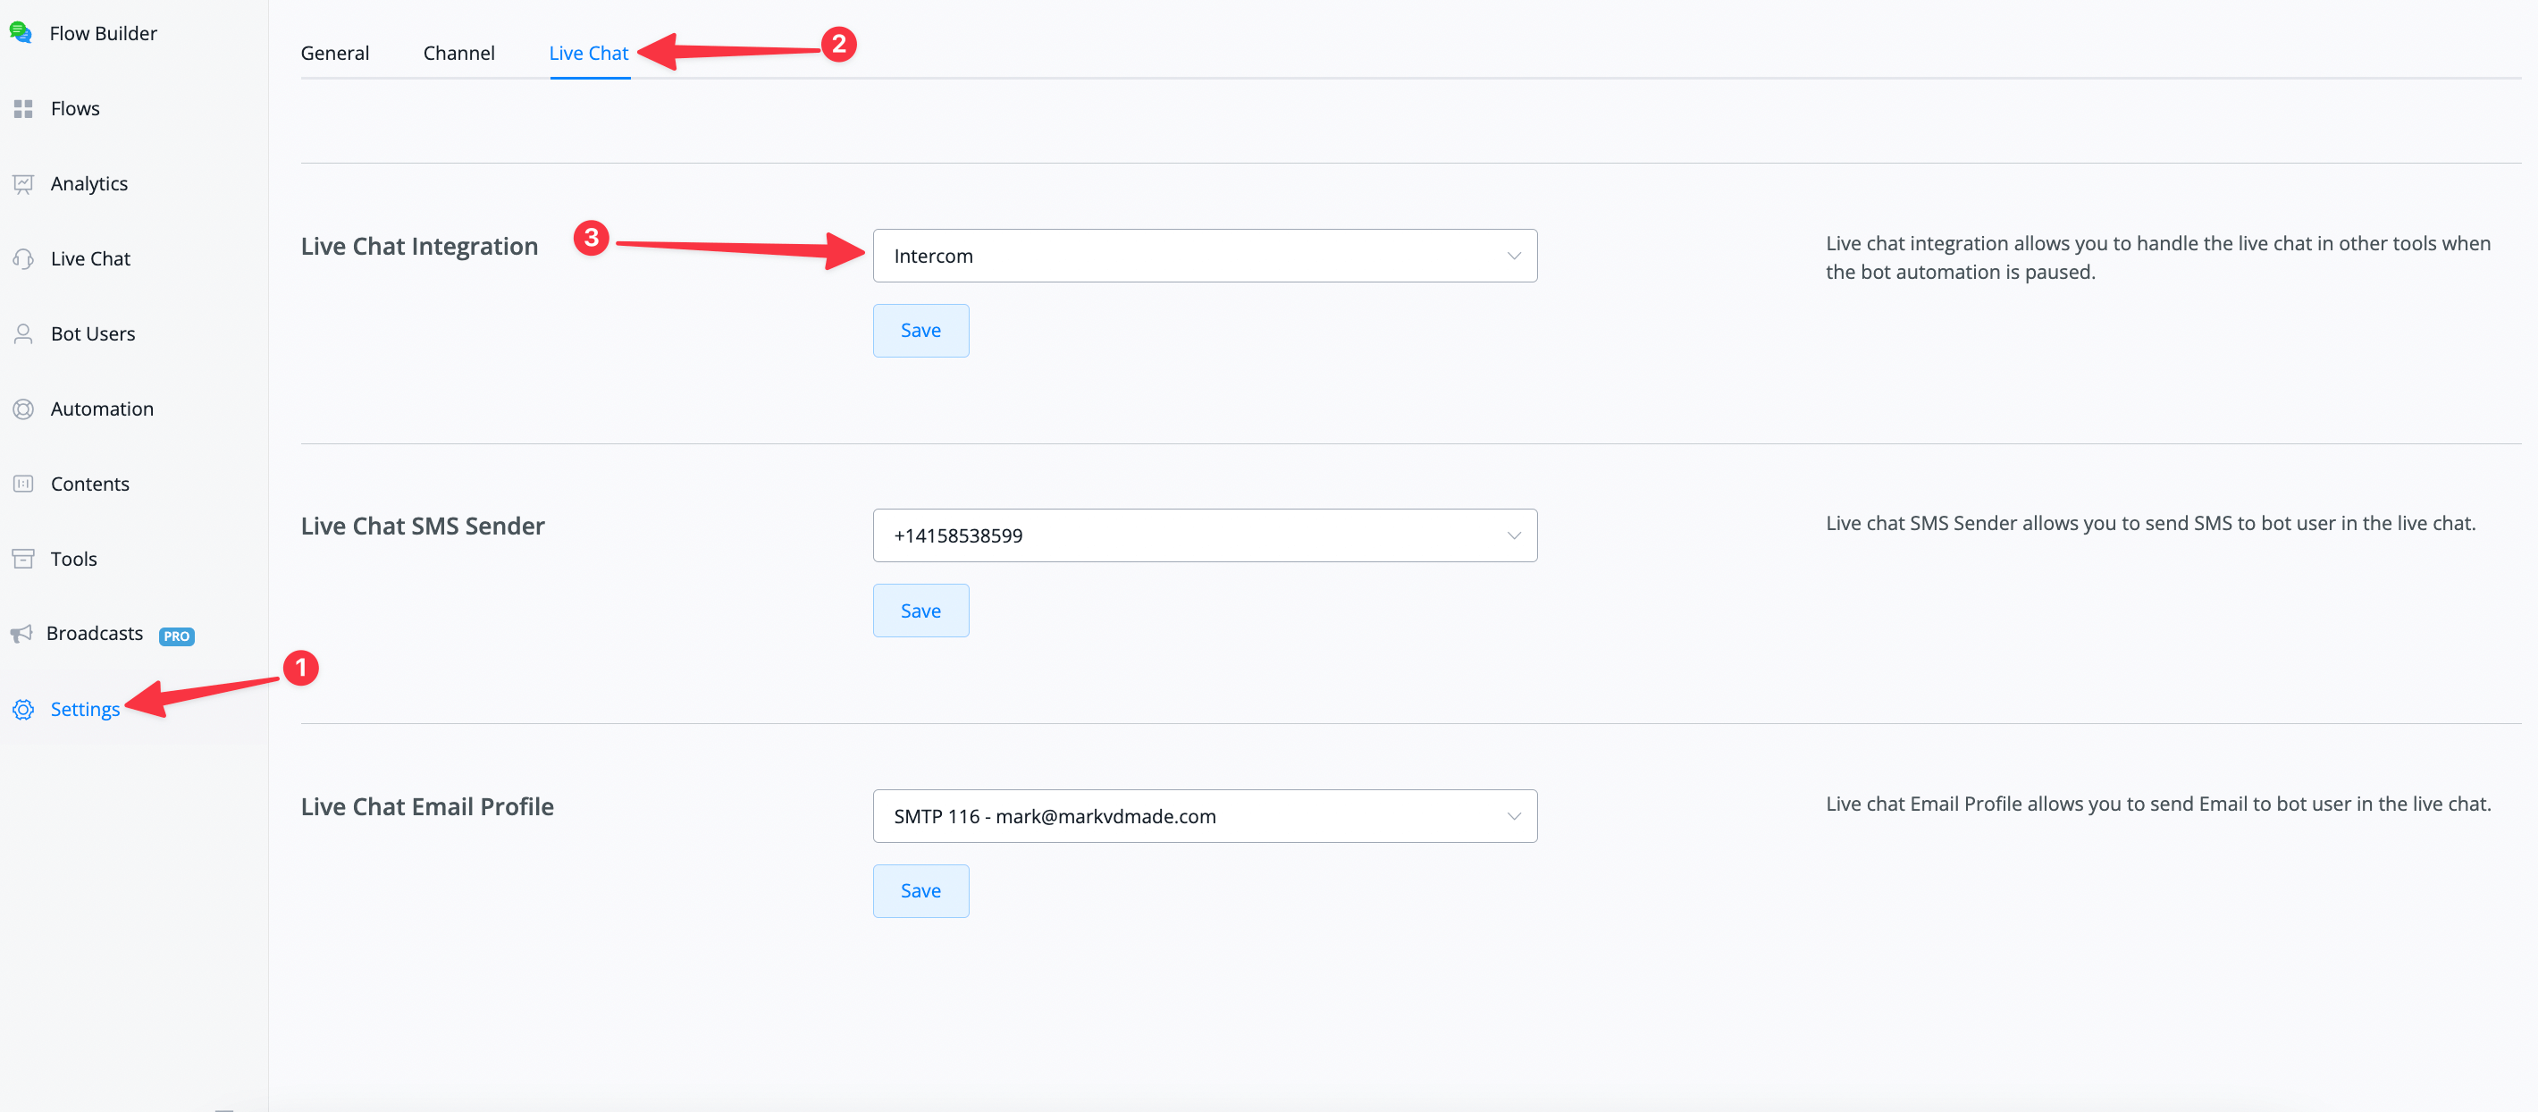The width and height of the screenshot is (2538, 1112).
Task: Save the Live Chat Email Profile setting
Action: click(920, 890)
